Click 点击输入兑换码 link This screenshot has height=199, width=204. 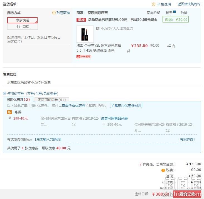(x=48, y=139)
